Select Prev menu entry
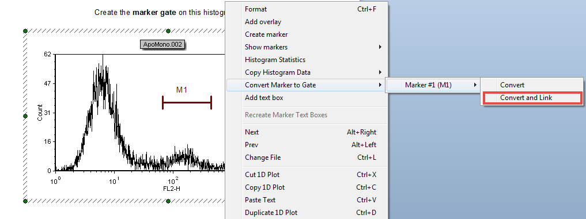This screenshot has height=219, width=586. pyautogui.click(x=307, y=145)
